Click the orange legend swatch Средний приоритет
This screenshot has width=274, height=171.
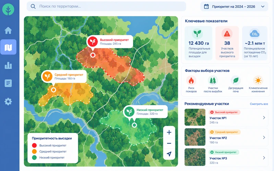coord(34,151)
